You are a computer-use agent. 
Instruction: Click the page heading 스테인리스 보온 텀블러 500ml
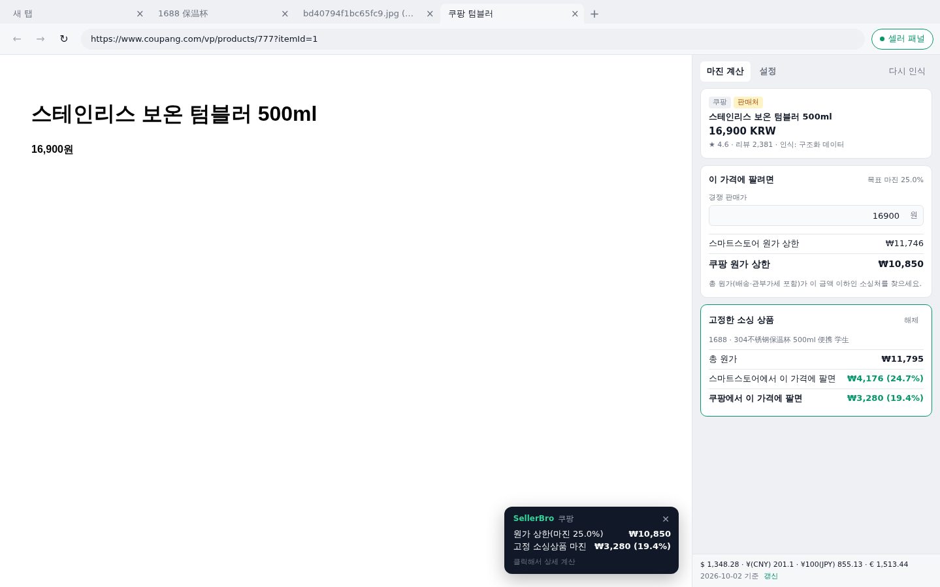pos(174,114)
